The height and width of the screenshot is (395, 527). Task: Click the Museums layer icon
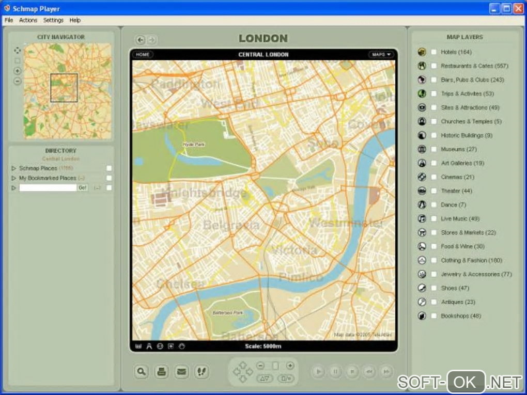[x=422, y=149]
